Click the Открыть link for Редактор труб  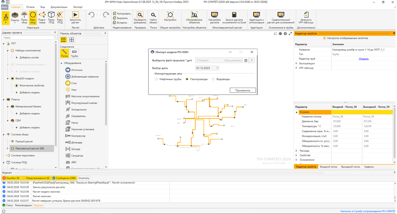pyautogui.click(x=364, y=59)
